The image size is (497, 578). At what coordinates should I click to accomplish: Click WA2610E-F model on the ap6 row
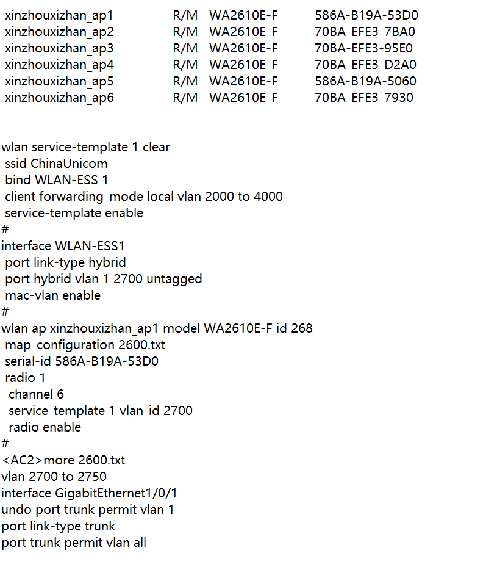click(243, 98)
